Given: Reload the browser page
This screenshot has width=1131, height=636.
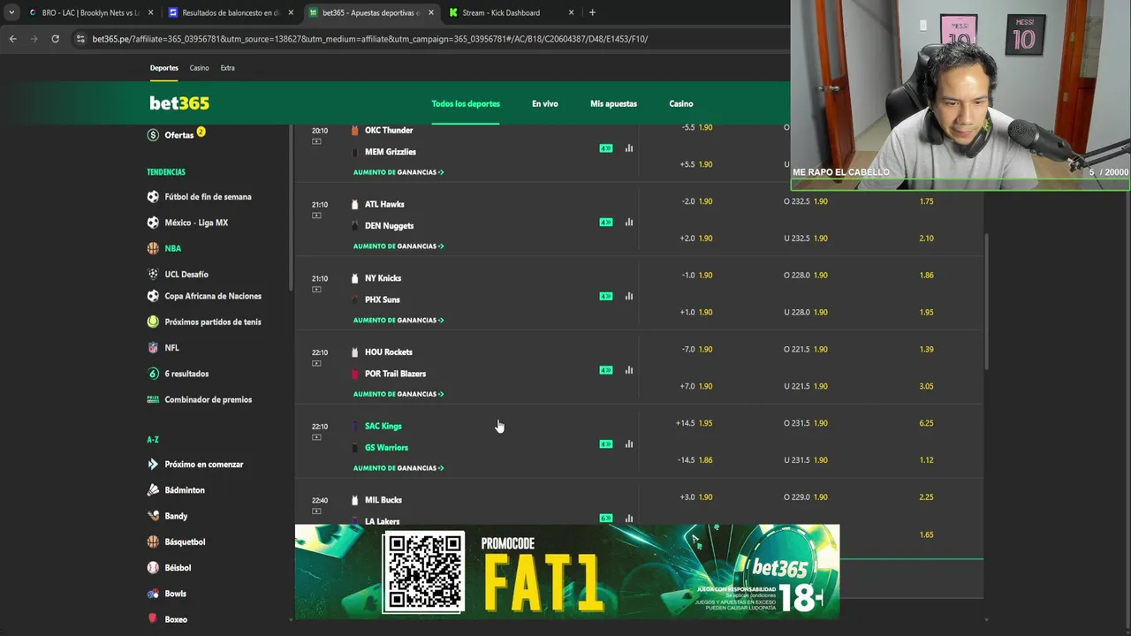Looking at the screenshot, I should pyautogui.click(x=55, y=39).
